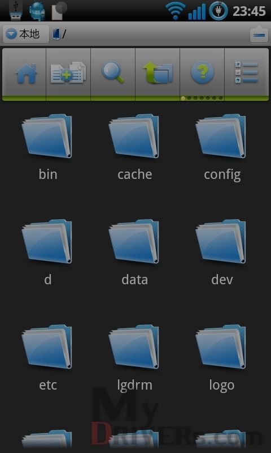271x453 pixels.
Task: Click the new file/folder icon
Action: point(68,72)
